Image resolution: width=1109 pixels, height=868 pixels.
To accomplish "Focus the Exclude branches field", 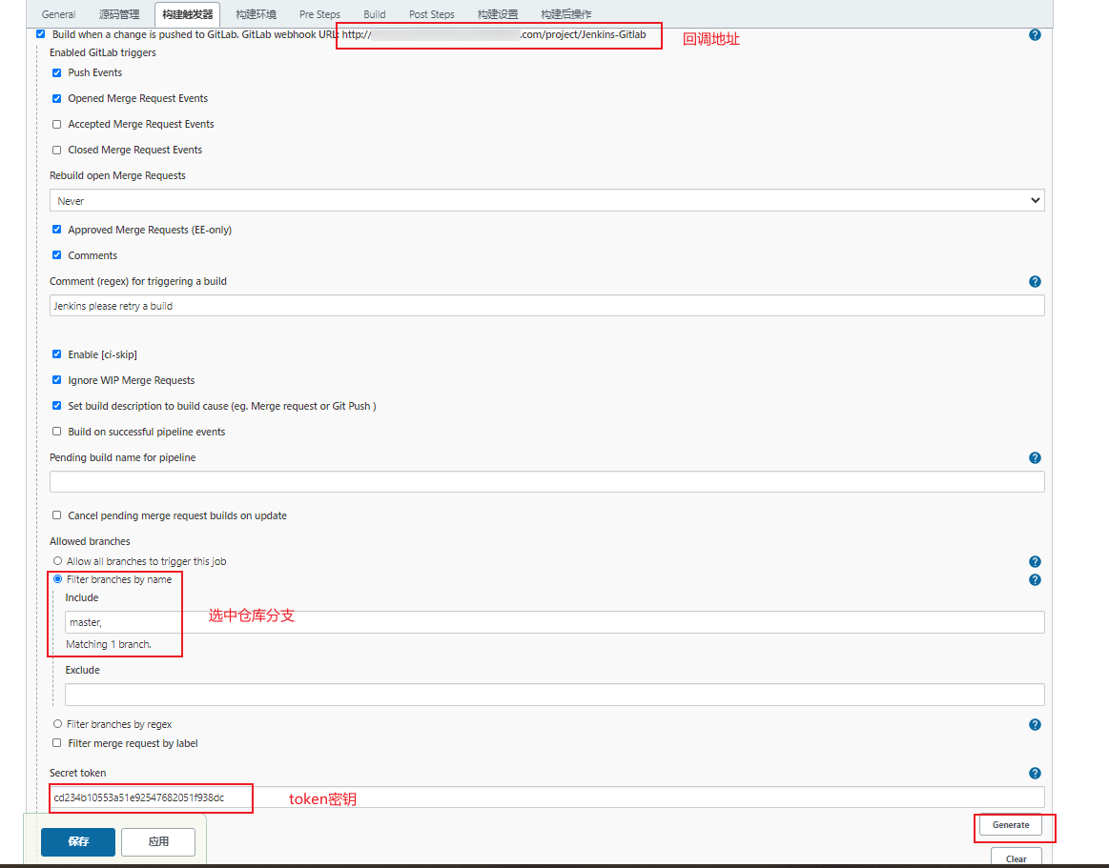I will coord(555,695).
